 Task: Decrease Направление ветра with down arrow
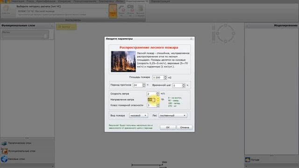point(158,101)
